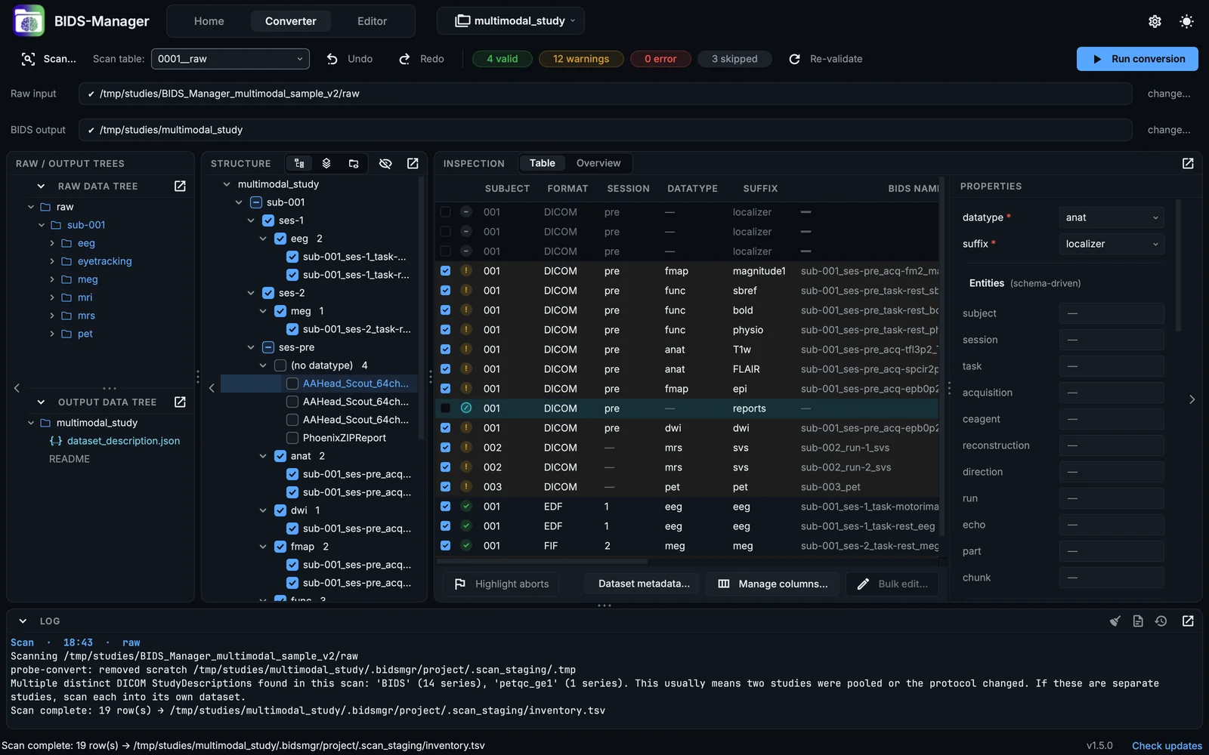The image size is (1209, 755).
Task: Clear the log with the broom icon
Action: tap(1115, 621)
